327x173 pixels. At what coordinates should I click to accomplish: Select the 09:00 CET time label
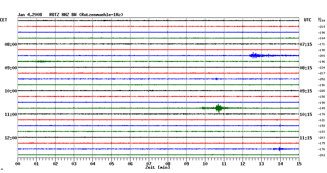point(11,68)
